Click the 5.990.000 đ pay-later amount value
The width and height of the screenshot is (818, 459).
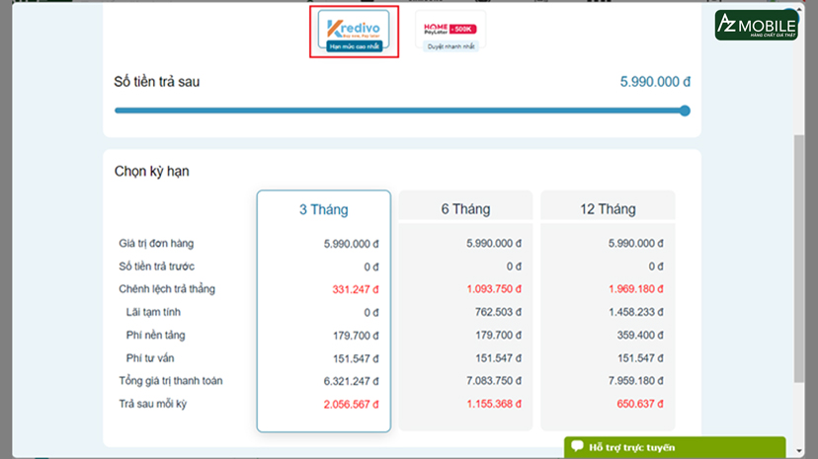654,82
